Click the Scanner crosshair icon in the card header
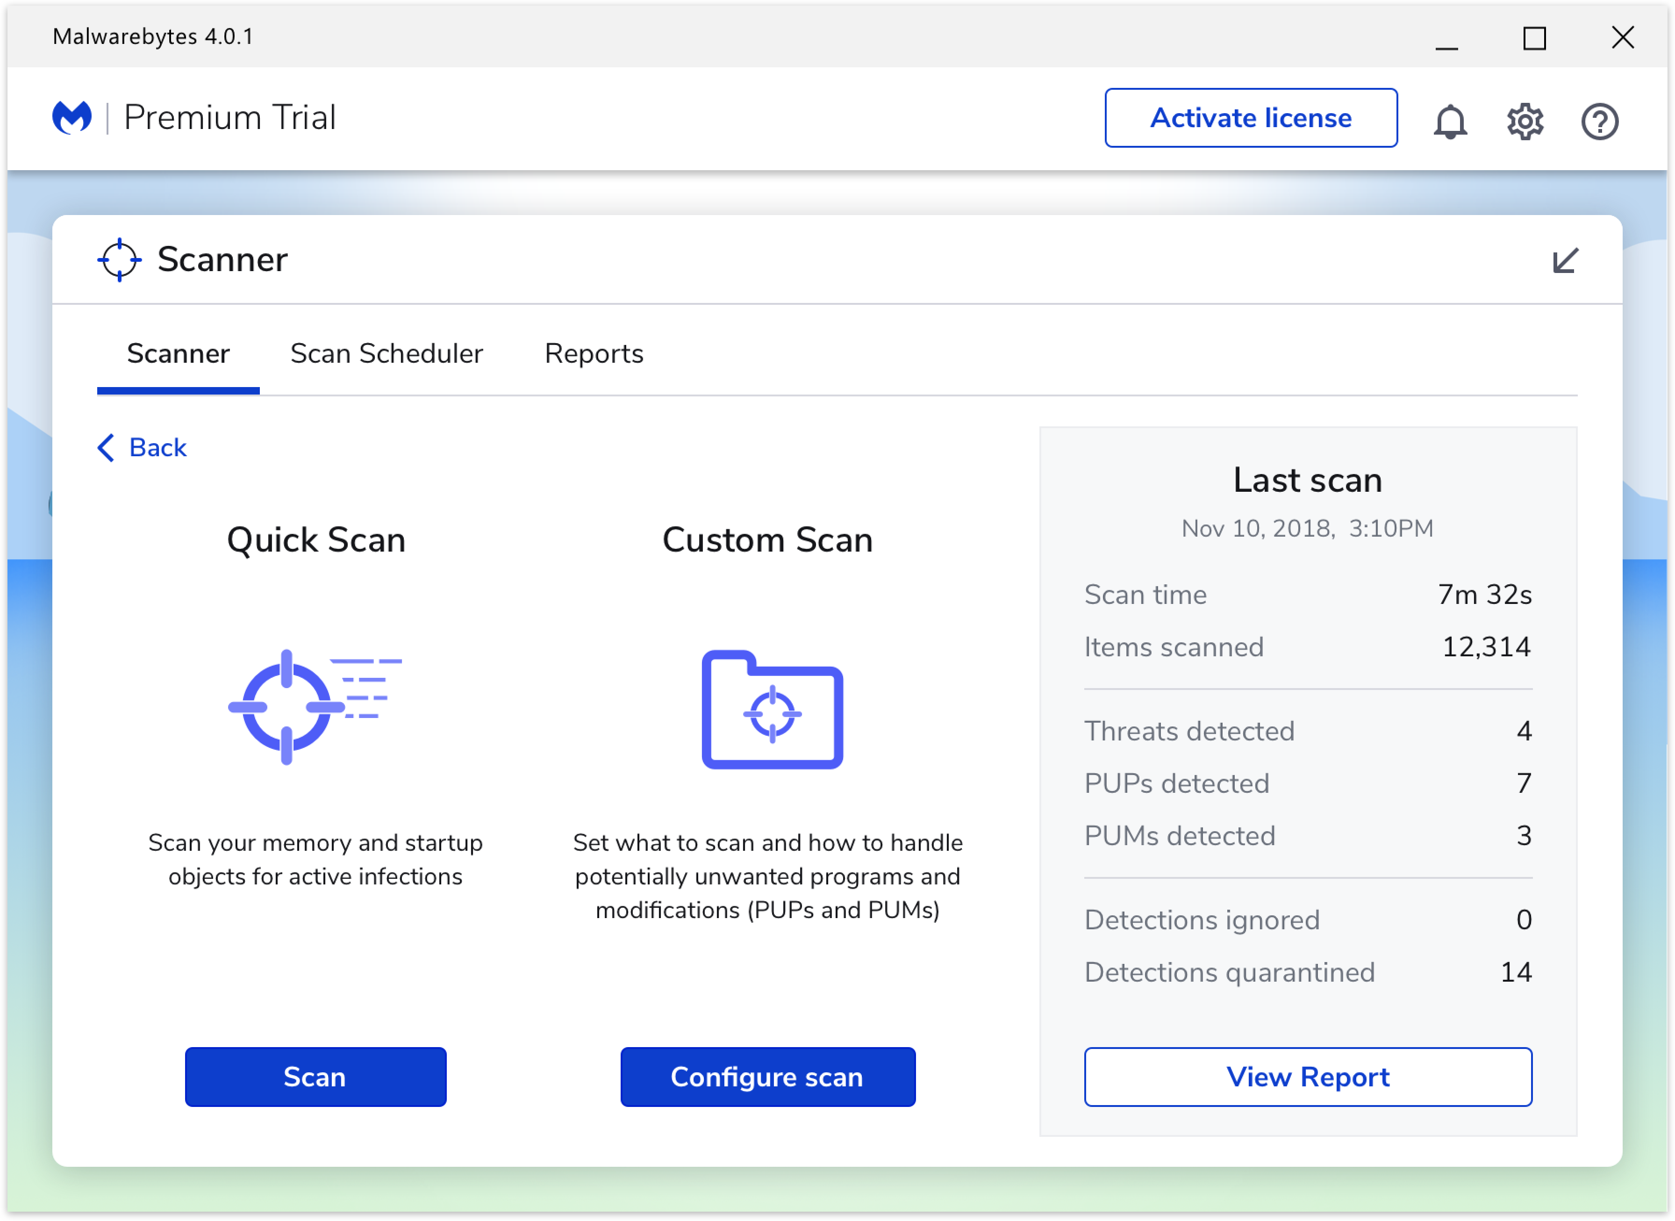Viewport: 1675px width, 1221px height. (x=119, y=259)
